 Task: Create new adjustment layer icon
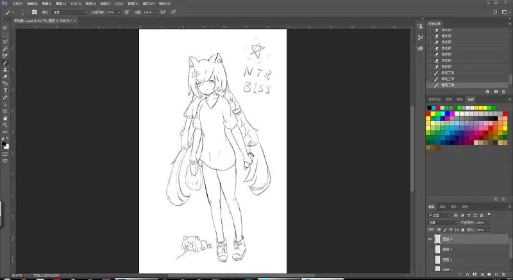(482, 274)
